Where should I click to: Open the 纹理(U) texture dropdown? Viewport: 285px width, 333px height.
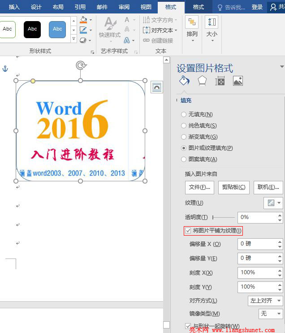point(273,203)
